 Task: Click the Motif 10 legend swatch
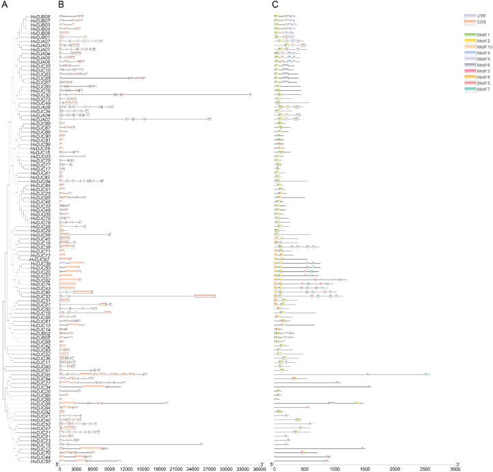pos(470,47)
